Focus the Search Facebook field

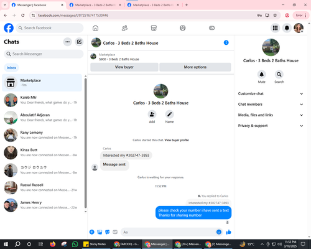(x=50, y=28)
